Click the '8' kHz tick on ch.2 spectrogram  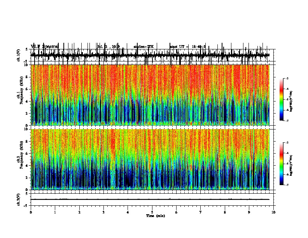27,142
